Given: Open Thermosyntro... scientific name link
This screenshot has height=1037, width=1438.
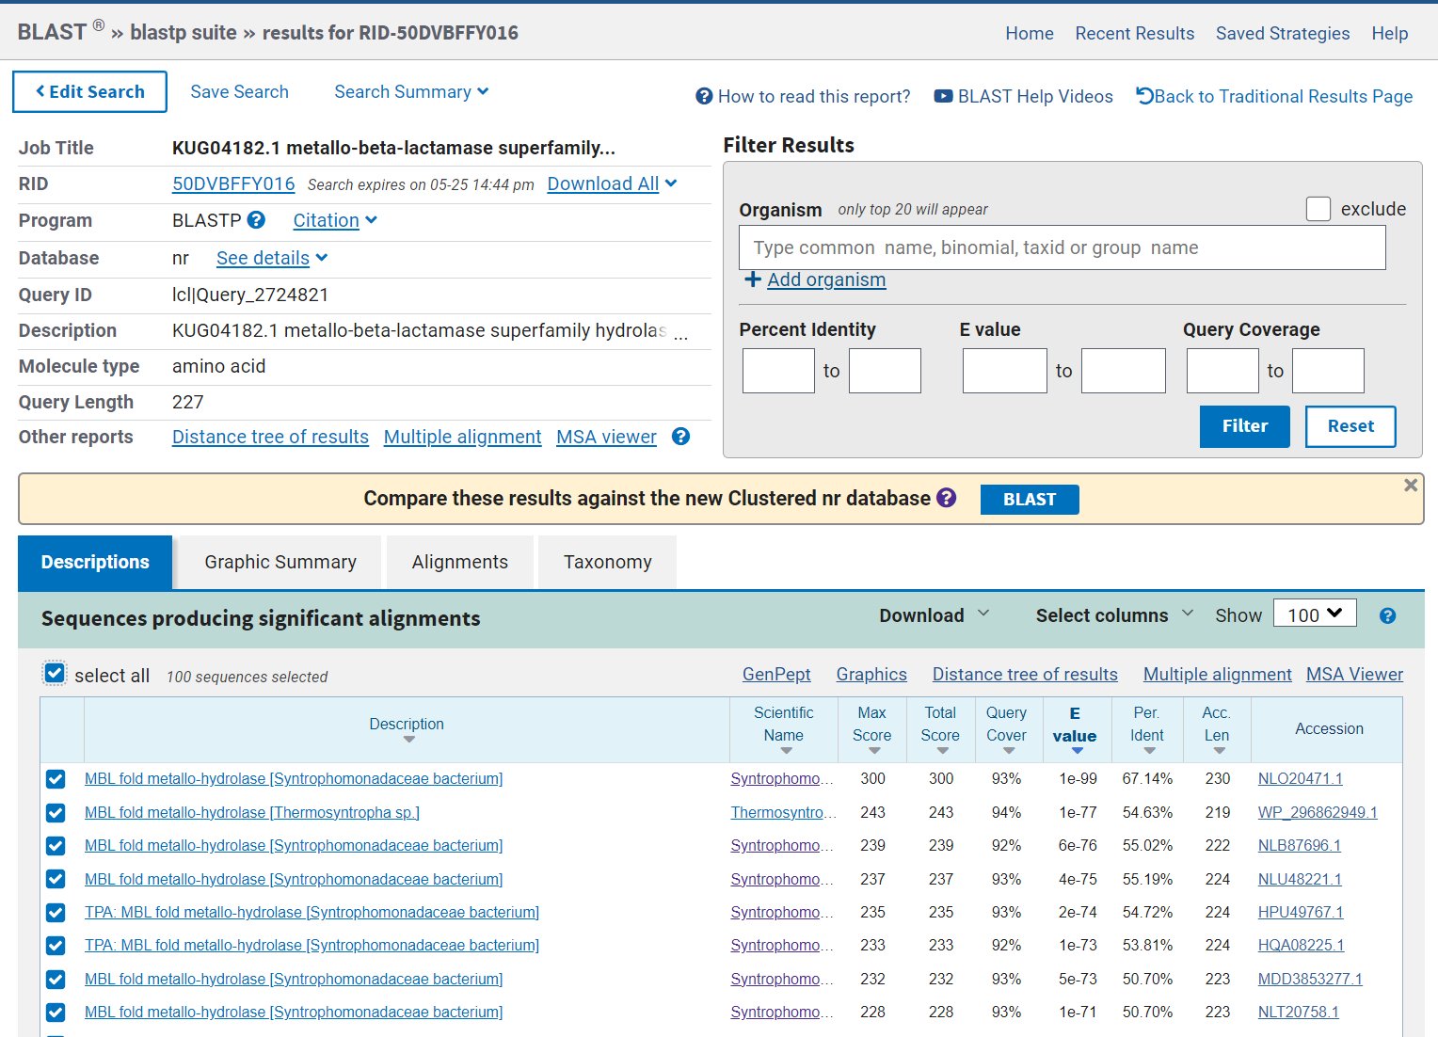Looking at the screenshot, I should click(782, 812).
